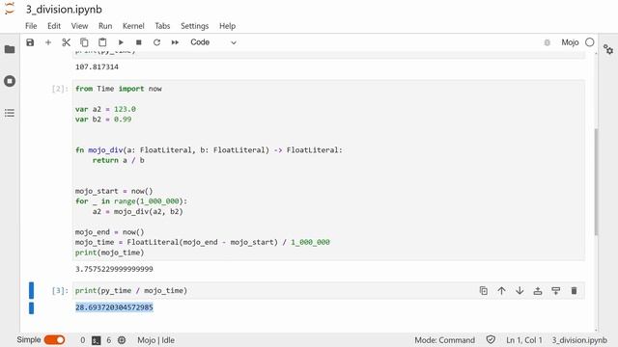Insert a new cell below with plus icon
This screenshot has width=618, height=347.
48,42
